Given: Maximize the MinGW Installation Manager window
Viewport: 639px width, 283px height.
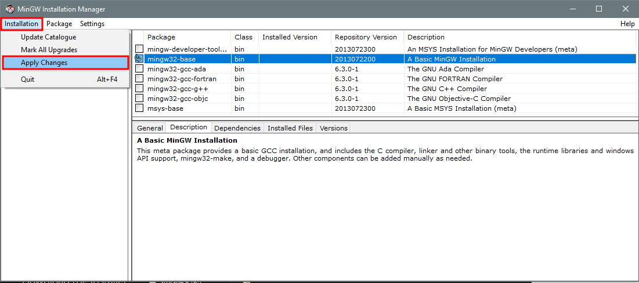Looking at the screenshot, I should (598, 9).
